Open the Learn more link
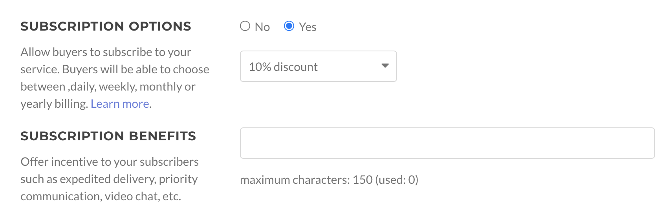Image resolution: width=670 pixels, height=214 pixels. (120, 104)
